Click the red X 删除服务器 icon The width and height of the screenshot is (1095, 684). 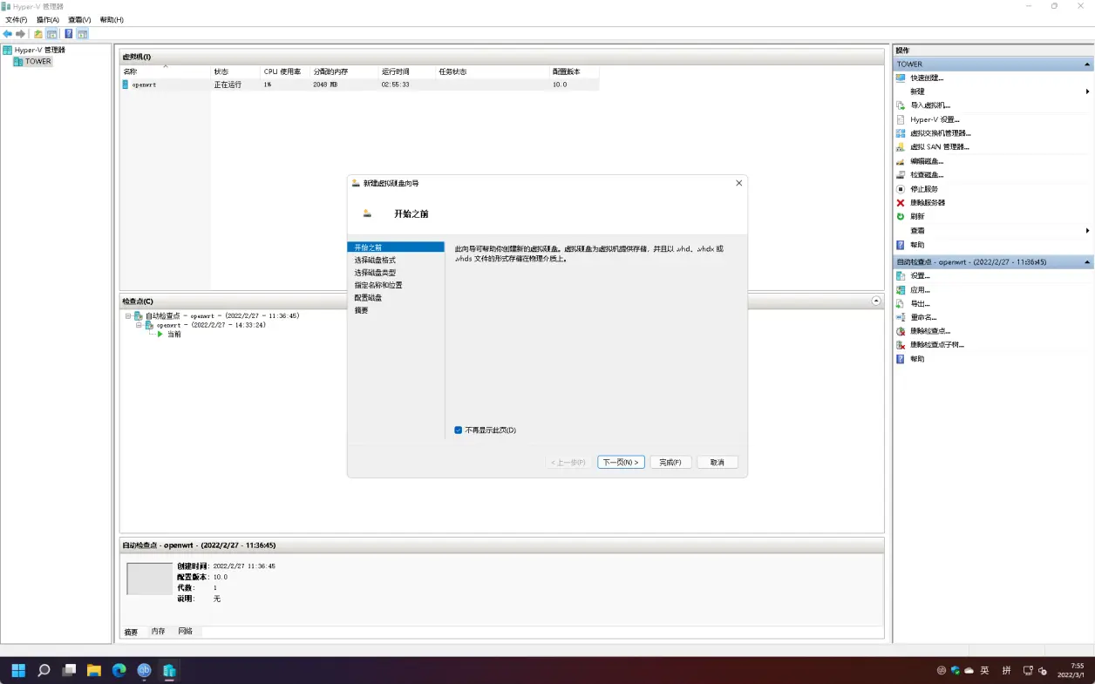pos(901,203)
